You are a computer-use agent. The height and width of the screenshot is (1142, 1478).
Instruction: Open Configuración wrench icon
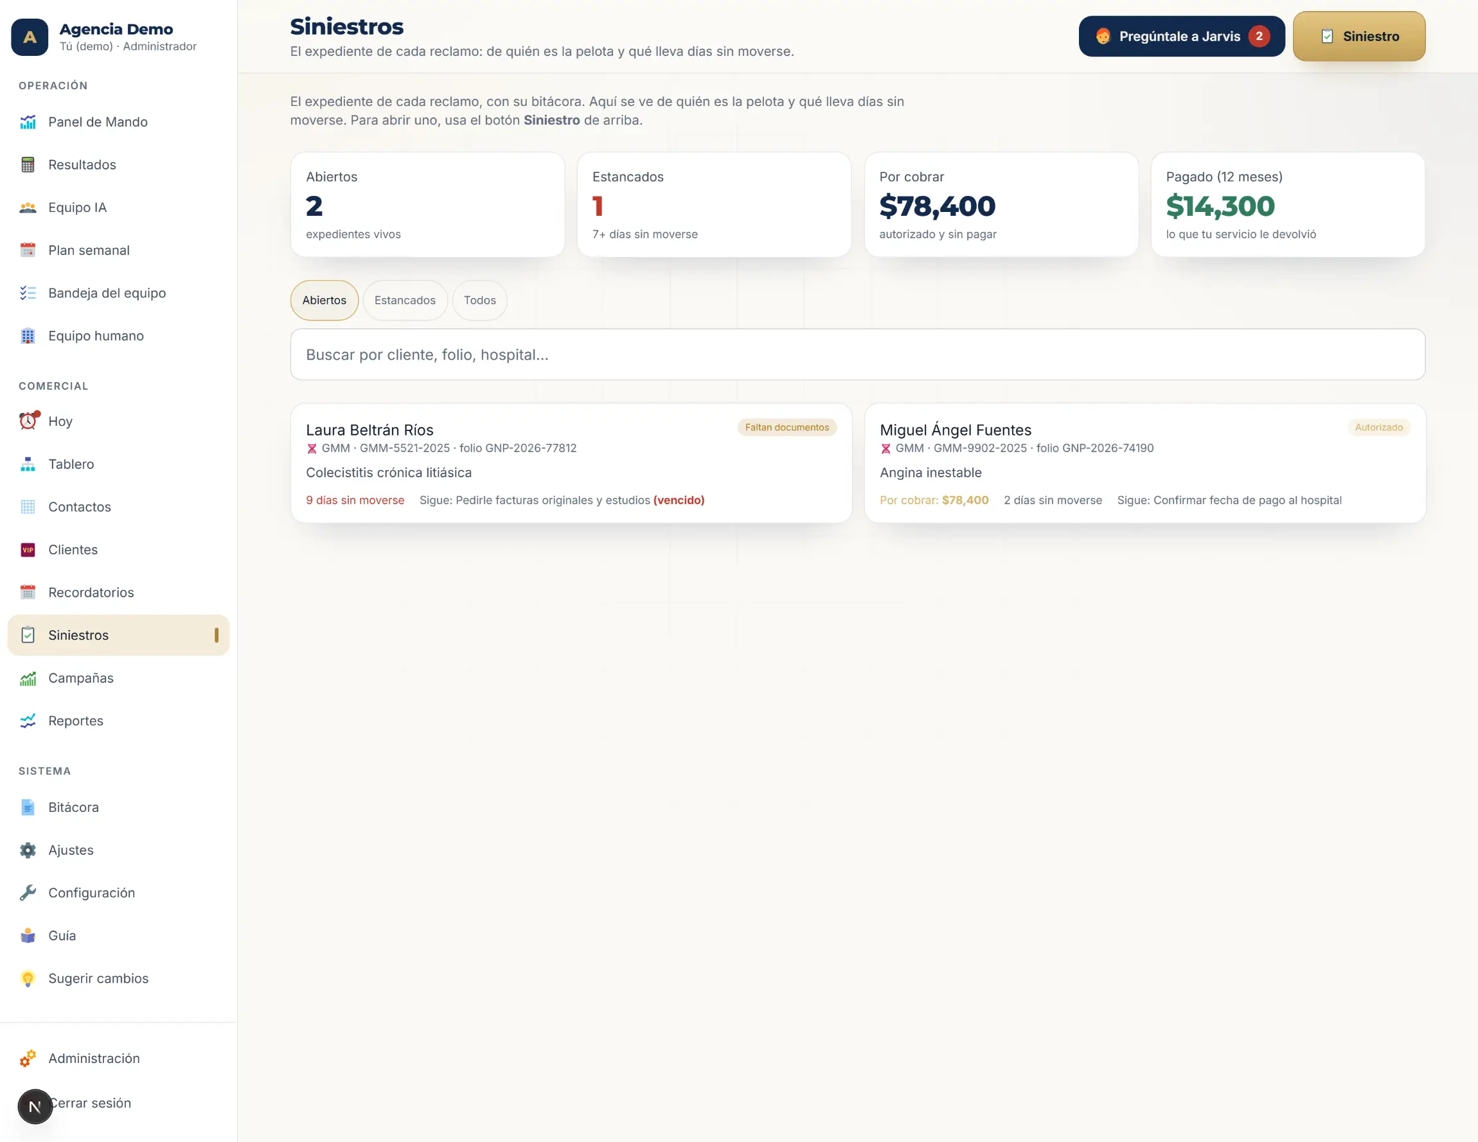(x=28, y=892)
